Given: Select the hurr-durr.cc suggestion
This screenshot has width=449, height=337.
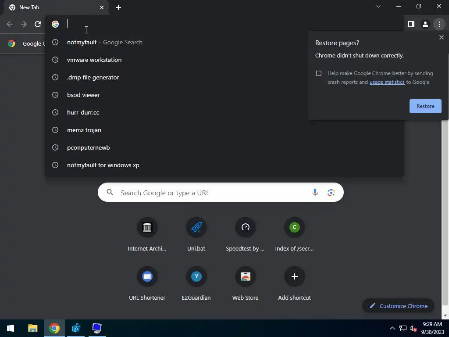Looking at the screenshot, I should point(224,112).
